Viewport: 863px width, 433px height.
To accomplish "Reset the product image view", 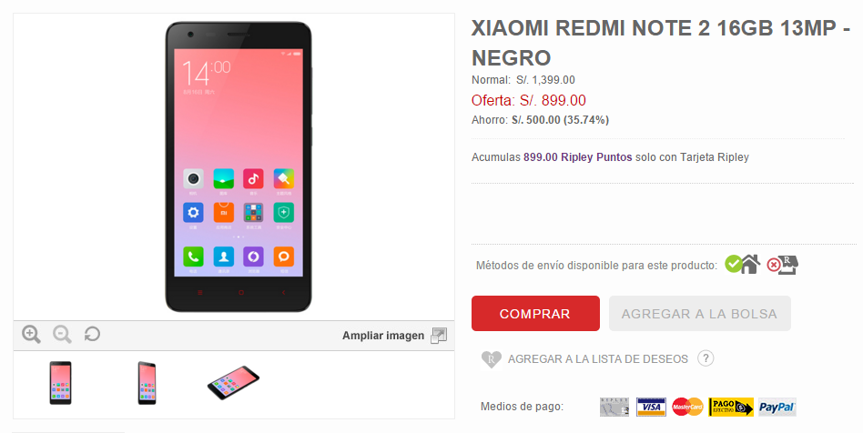I will click(x=92, y=334).
